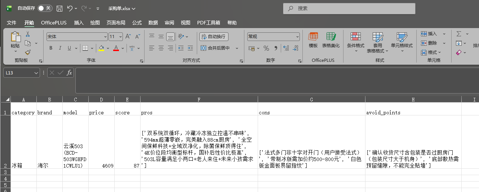Click table beautify (表格美化)
This screenshot has width=479, height=192.
(x=331, y=40)
